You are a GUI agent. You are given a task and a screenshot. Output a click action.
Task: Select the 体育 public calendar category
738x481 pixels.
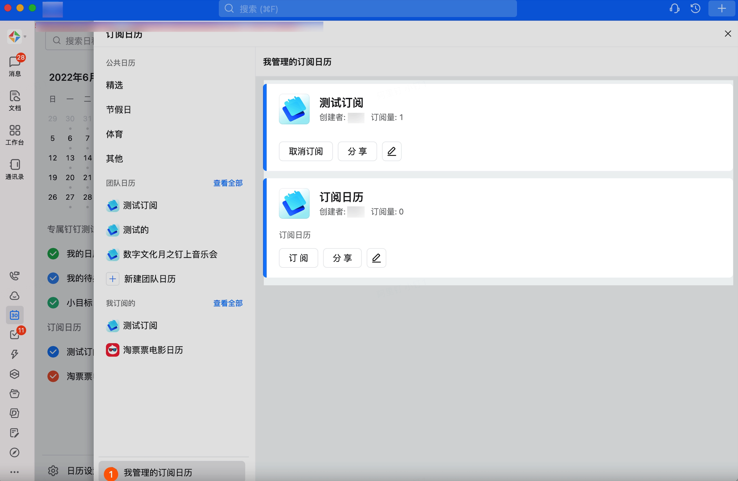[x=114, y=134]
